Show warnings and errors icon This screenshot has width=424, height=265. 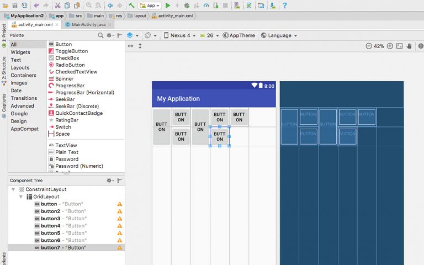tap(421, 46)
